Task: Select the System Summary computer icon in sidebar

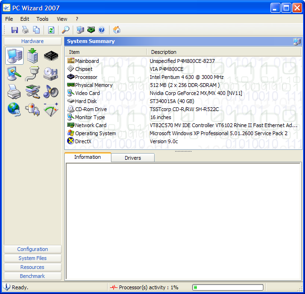Action: pyautogui.click(x=14, y=56)
